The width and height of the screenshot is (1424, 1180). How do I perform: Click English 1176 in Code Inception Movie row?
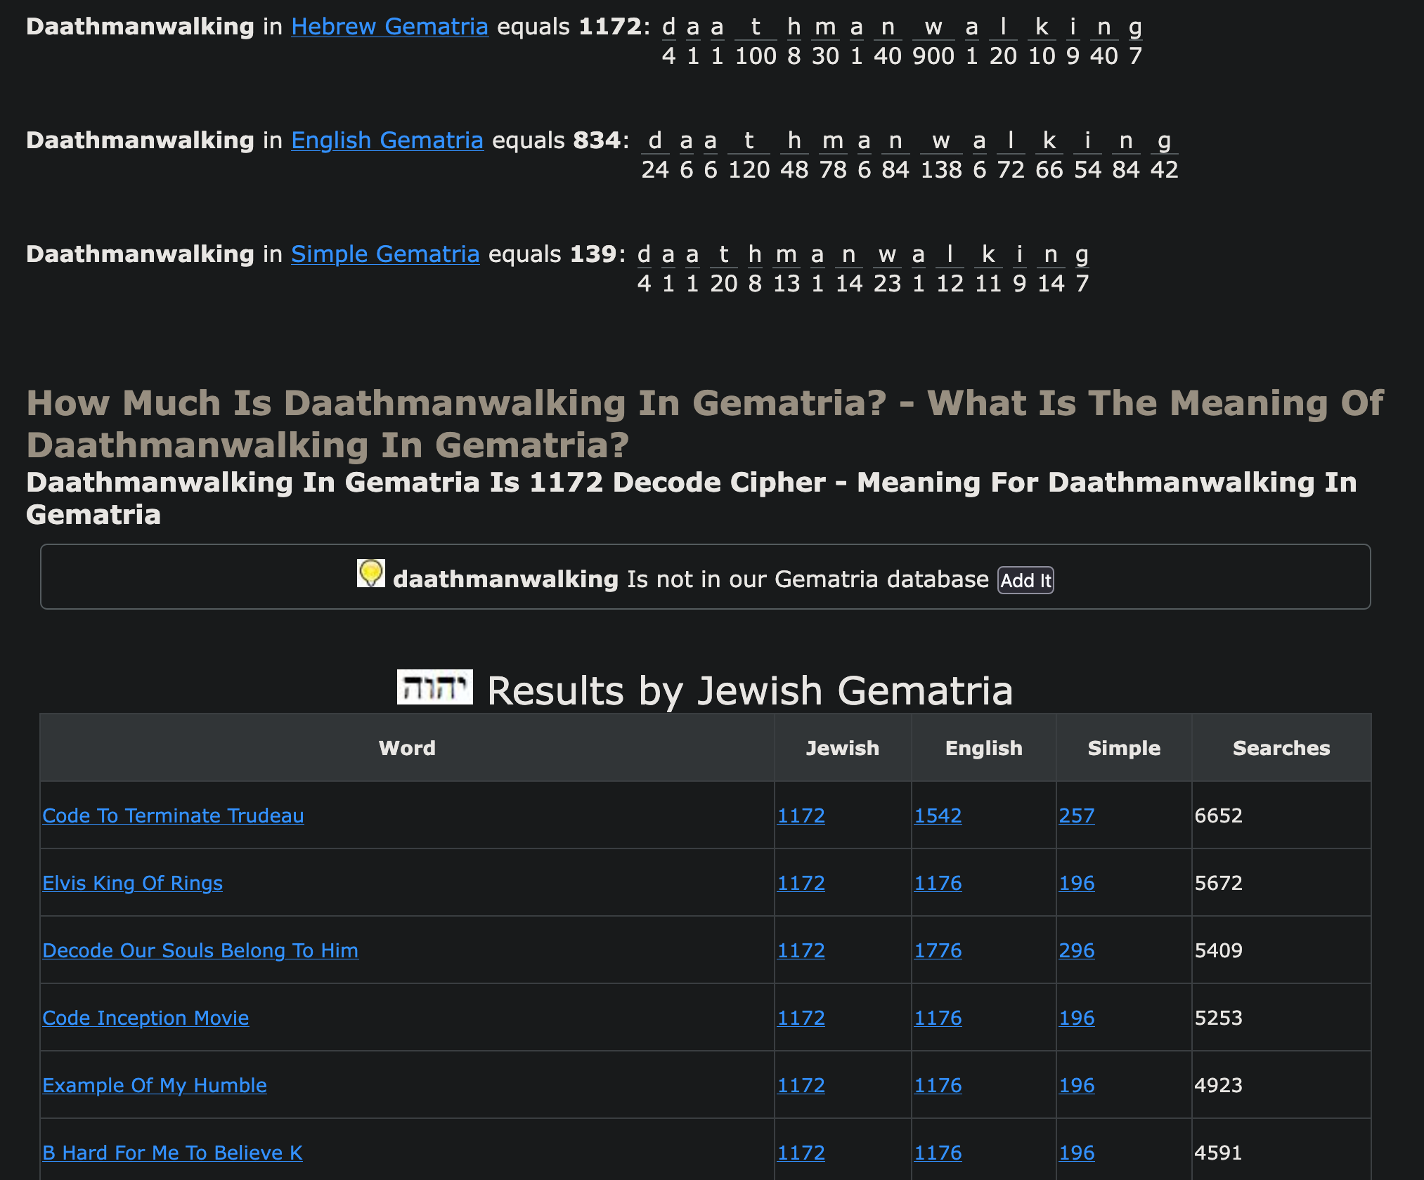point(938,1018)
